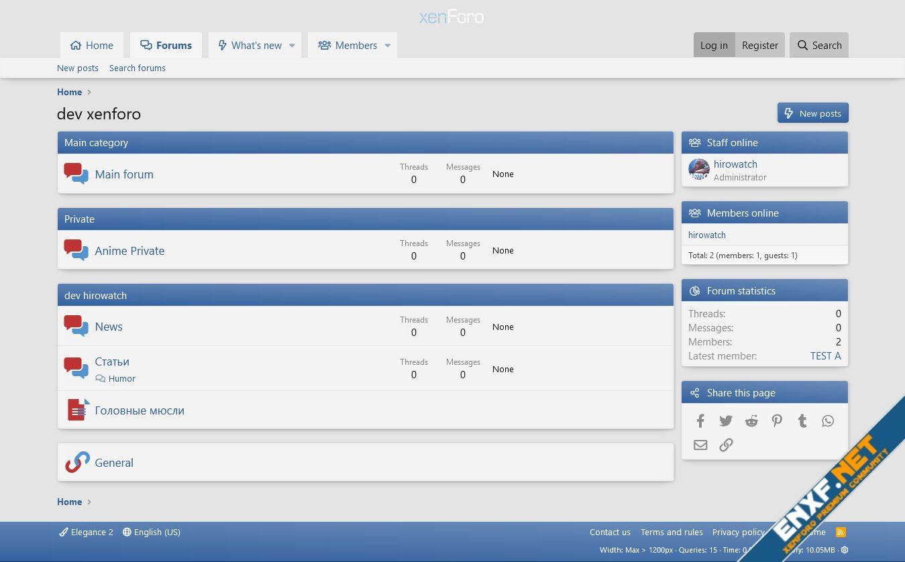Share page through WhatsApp icon
905x562 pixels.
coord(828,421)
